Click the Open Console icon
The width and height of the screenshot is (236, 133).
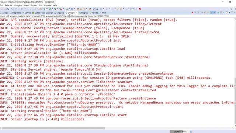(x=226, y=12)
